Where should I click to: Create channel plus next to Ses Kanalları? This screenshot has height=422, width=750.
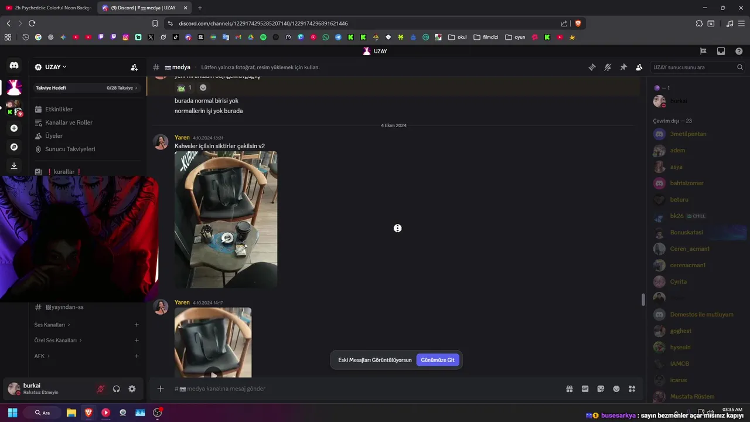[137, 325]
